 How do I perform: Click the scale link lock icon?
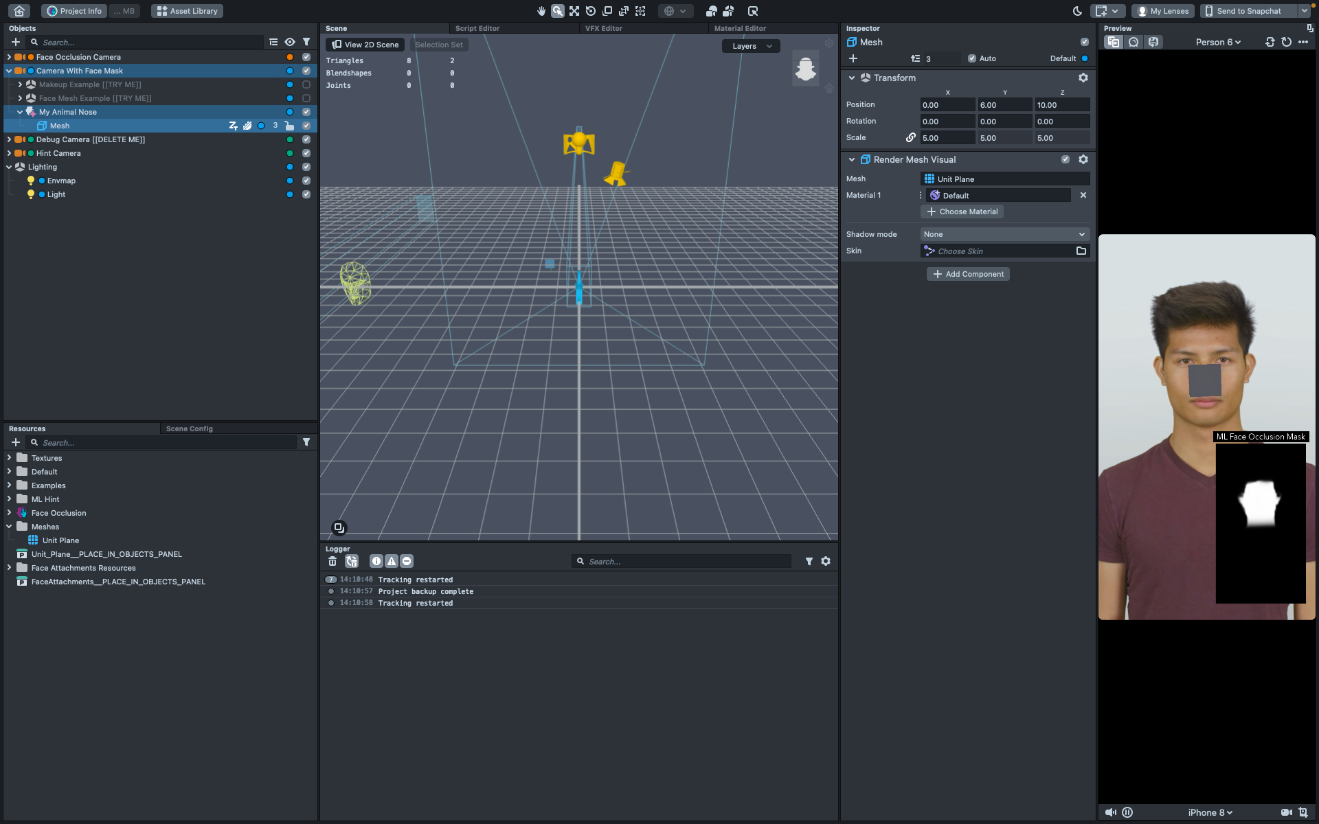coord(910,137)
